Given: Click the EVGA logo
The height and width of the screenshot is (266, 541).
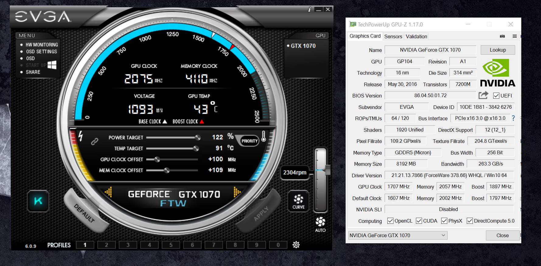Looking at the screenshot, I should point(43,17).
